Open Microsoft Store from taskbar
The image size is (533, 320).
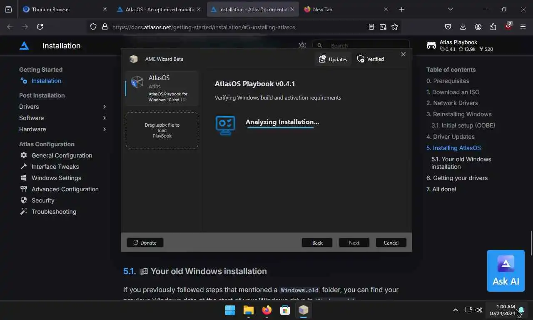[x=285, y=310]
